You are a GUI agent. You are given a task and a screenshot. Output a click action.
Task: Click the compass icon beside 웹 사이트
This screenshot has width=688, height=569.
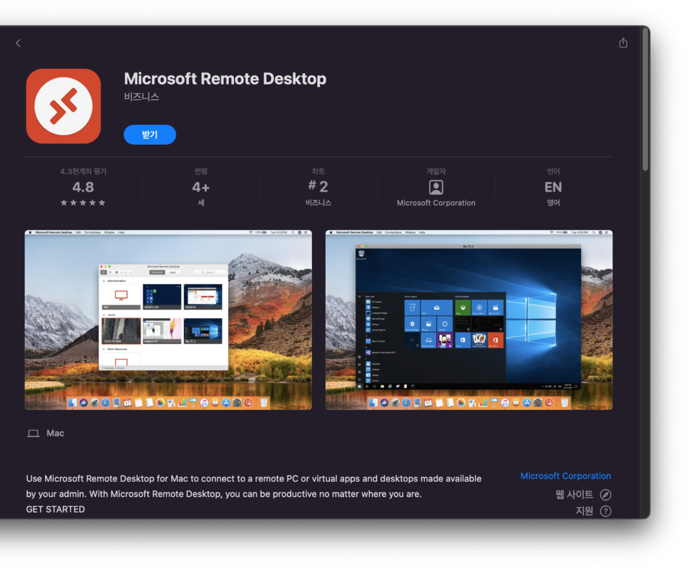605,495
